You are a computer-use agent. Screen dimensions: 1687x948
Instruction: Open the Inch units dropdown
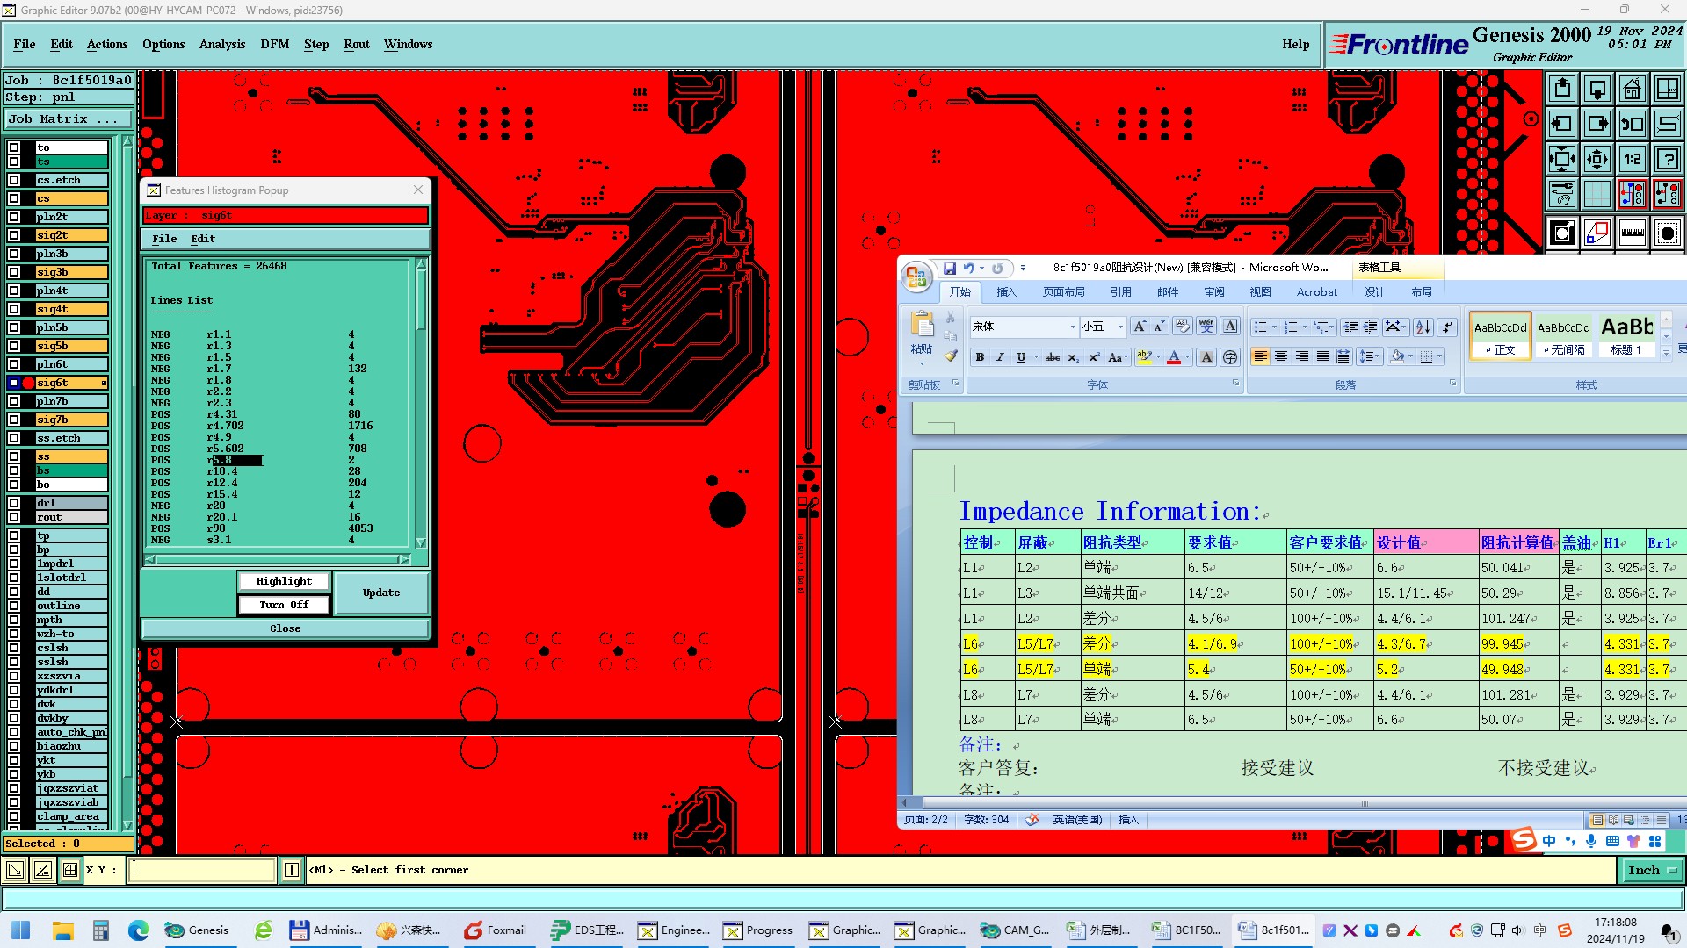1652,870
